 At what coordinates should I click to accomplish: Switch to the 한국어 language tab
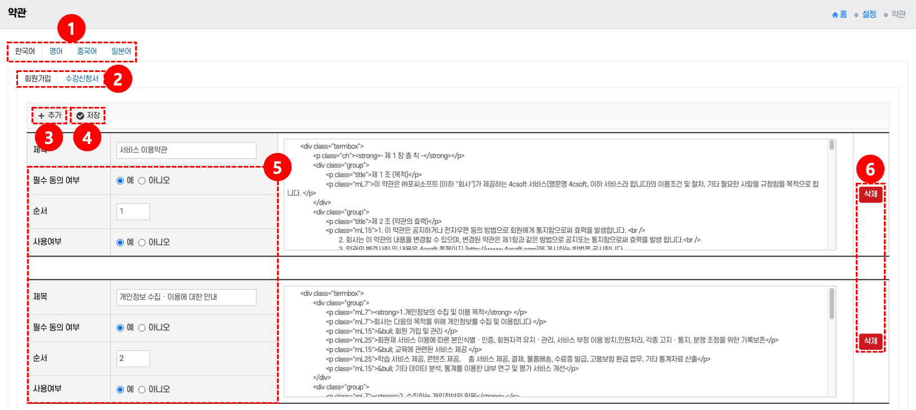pyautogui.click(x=25, y=51)
